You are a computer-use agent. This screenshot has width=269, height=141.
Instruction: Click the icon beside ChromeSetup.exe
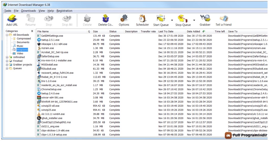pyautogui.click(x=39, y=89)
